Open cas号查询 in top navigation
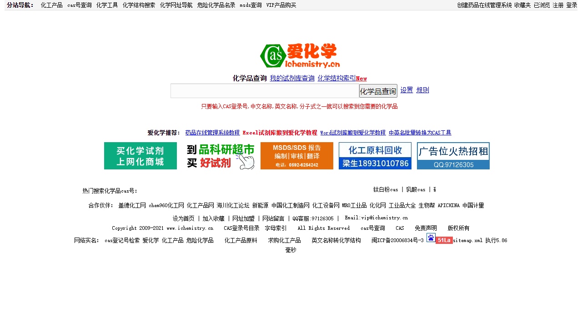 pyautogui.click(x=80, y=5)
